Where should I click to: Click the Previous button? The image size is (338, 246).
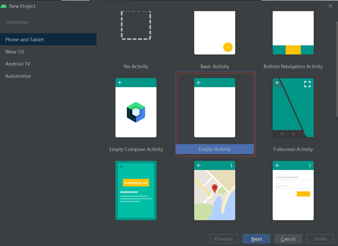[x=224, y=239]
